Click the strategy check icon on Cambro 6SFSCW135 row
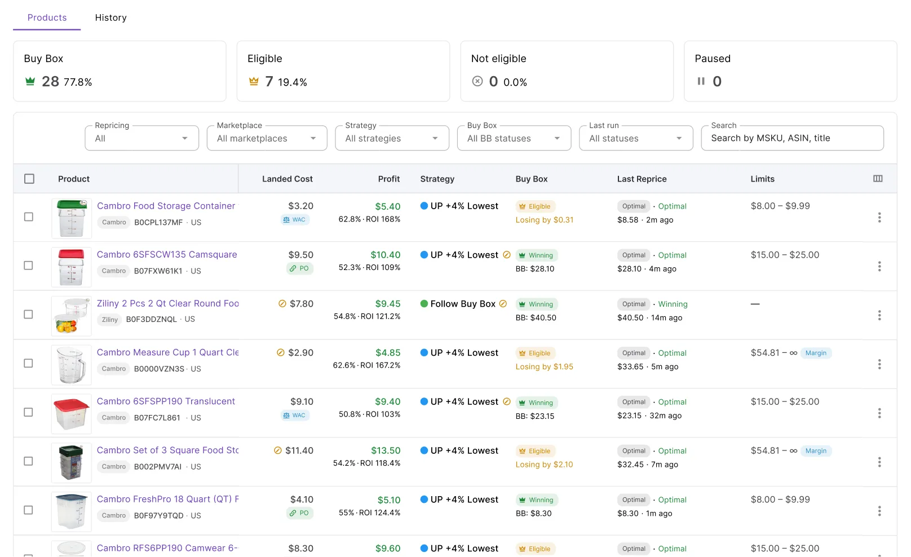 point(507,255)
